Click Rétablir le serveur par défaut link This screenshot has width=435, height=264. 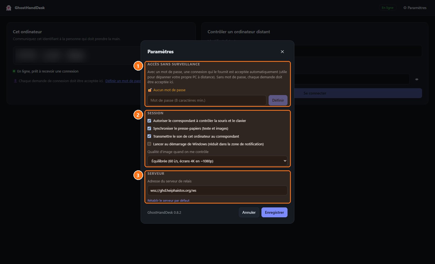tap(168, 201)
